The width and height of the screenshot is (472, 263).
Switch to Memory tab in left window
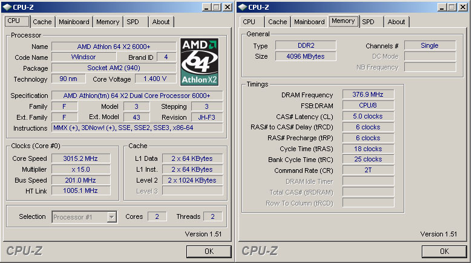[108, 22]
